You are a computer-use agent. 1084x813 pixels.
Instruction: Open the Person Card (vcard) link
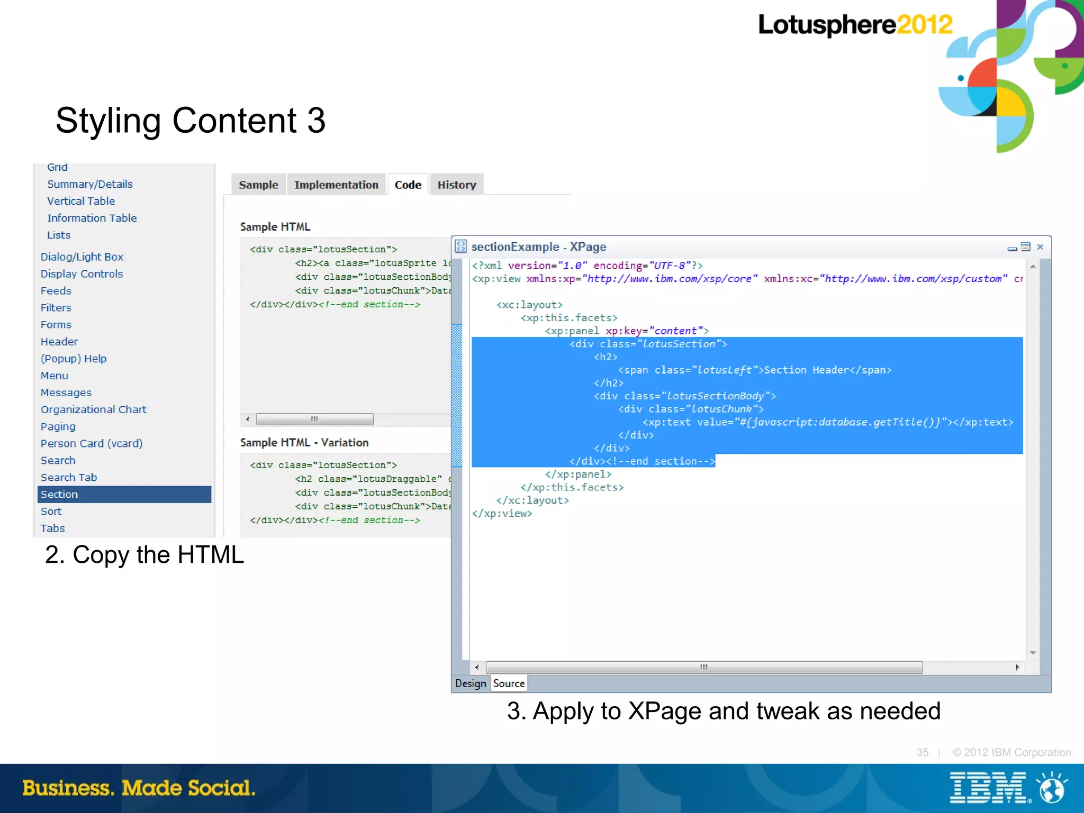(92, 443)
